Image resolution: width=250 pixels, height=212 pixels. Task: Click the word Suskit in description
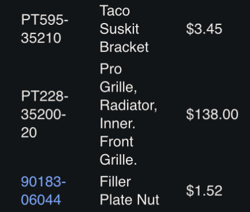(x=119, y=29)
